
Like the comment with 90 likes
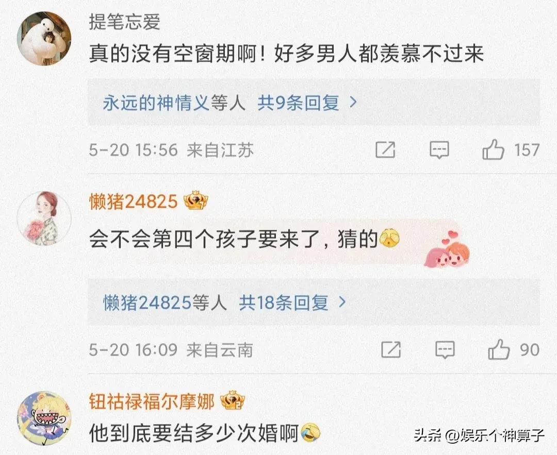pyautogui.click(x=499, y=349)
